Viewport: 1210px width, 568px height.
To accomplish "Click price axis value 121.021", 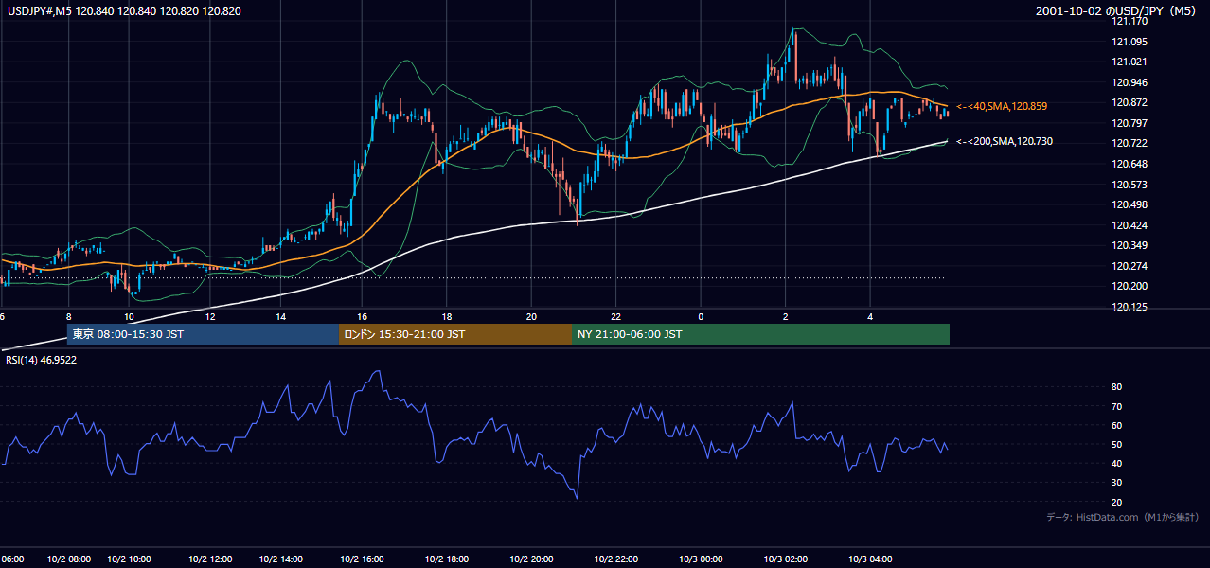I will click(x=1130, y=62).
